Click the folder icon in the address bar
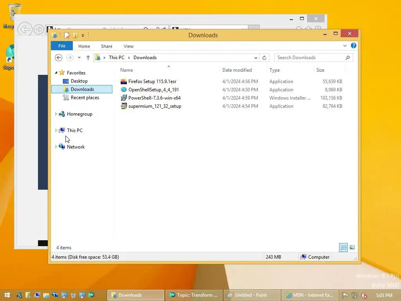The height and width of the screenshot is (301, 401). [x=98, y=58]
